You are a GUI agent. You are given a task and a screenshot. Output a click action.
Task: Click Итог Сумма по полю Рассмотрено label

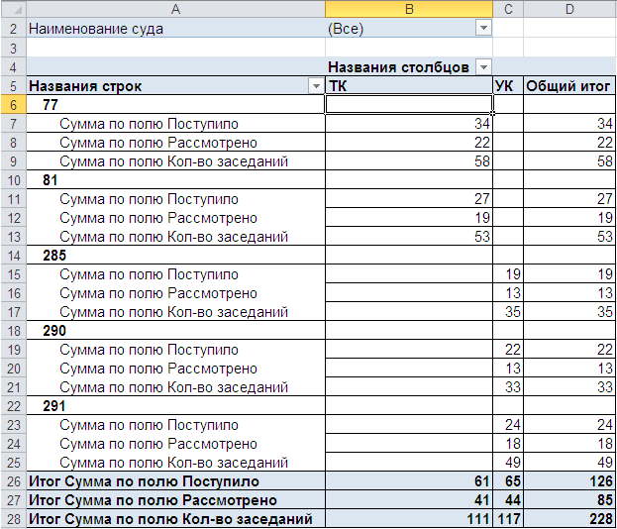[176, 500]
